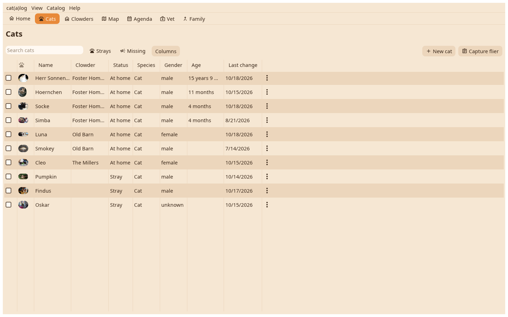Screen dimensions: 508x317
Task: Open the kebab menu for Herr Sonnenschein
Action: (267, 78)
